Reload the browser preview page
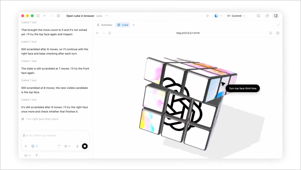This screenshot has width=301, height=170. point(110,33)
